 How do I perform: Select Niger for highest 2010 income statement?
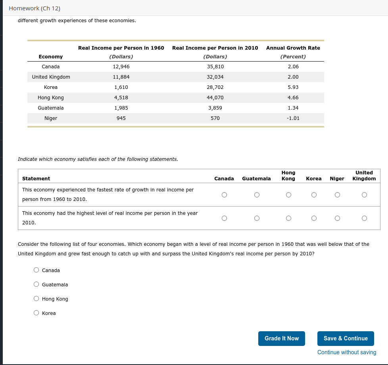[337, 218]
